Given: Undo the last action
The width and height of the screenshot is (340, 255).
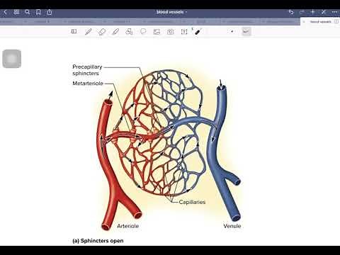Looking at the screenshot, I should (x=291, y=12).
